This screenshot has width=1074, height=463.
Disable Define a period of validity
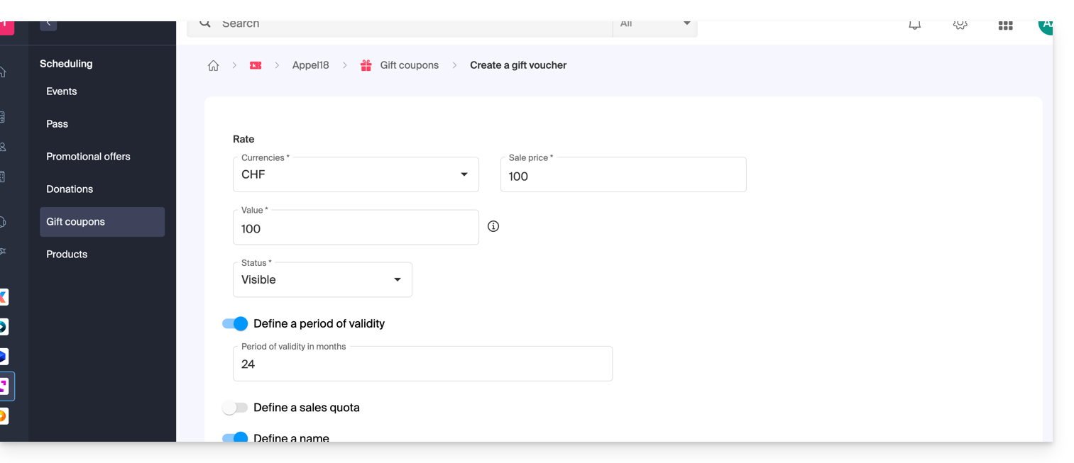(235, 323)
